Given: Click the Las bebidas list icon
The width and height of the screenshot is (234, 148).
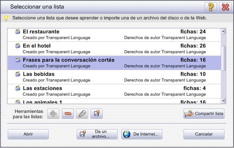Looking at the screenshot, I should [x=18, y=74].
